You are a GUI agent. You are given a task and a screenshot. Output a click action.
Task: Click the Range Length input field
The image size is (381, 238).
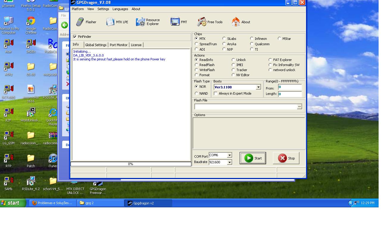point(290,94)
